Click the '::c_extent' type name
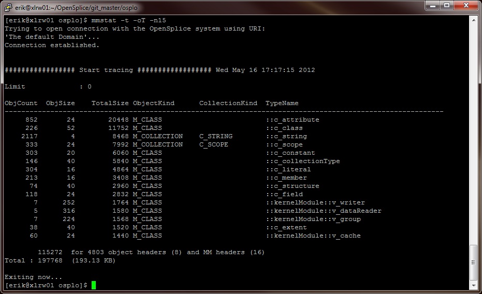This screenshot has width=482, height=294. tap(286, 228)
